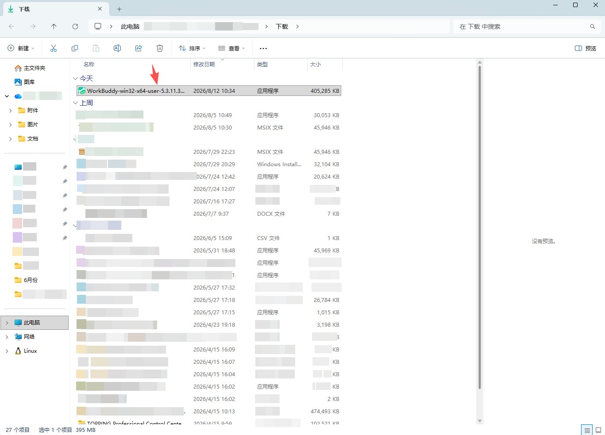Click 下载 in the address breadcrumb
Screen dimensions: 605x435
click(x=282, y=27)
